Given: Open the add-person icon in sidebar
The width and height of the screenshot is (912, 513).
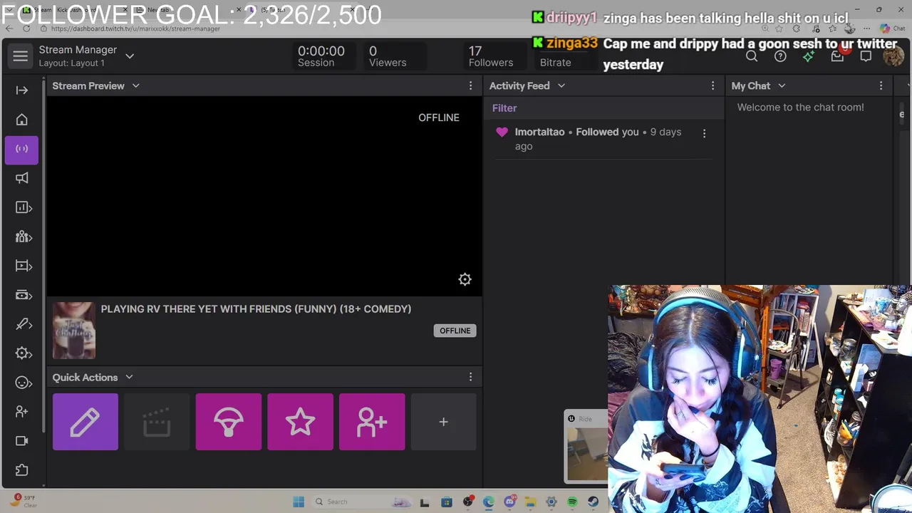Looking at the screenshot, I should click(x=22, y=412).
